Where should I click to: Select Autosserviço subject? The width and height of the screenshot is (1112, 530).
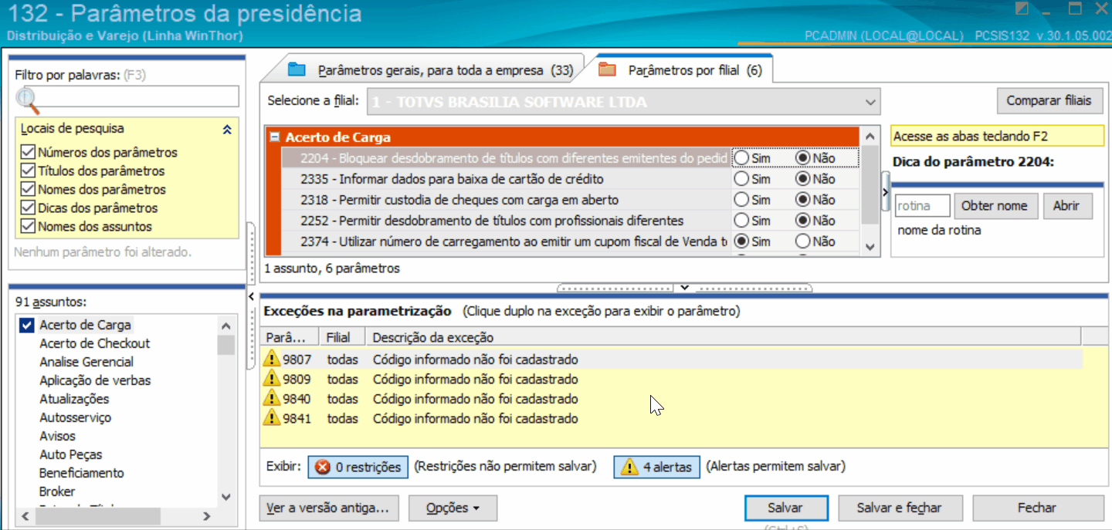[x=75, y=417]
